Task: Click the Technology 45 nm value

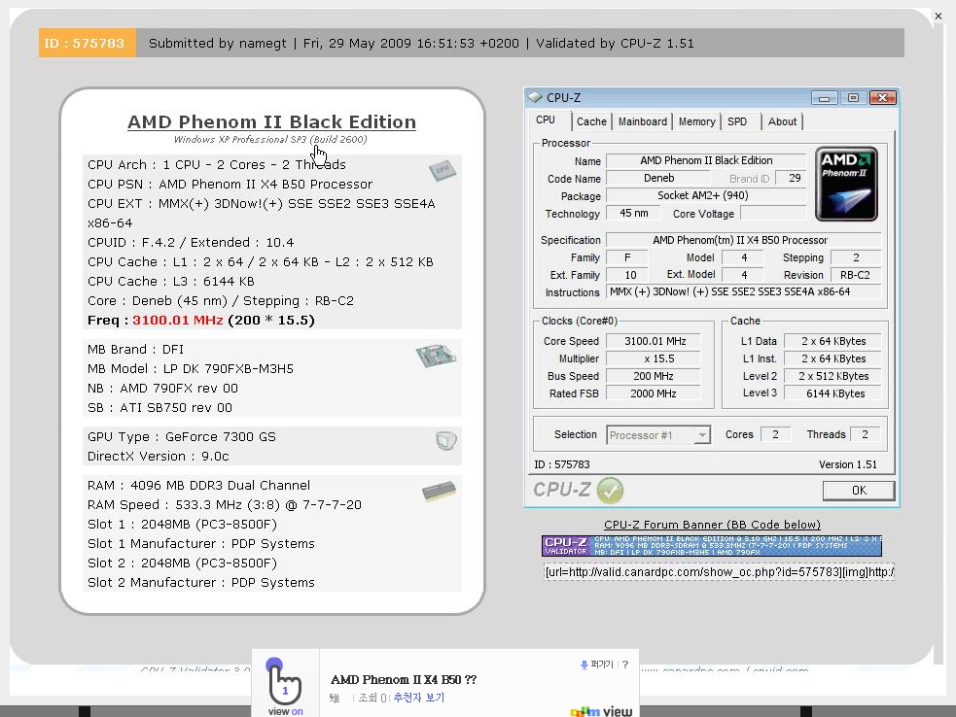Action: [x=633, y=213]
